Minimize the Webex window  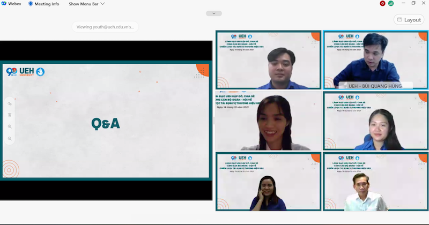coord(403,3)
